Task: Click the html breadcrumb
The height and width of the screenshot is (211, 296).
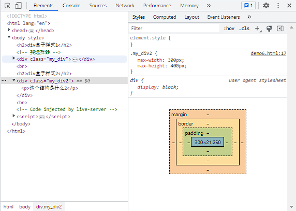Action: 8,207
